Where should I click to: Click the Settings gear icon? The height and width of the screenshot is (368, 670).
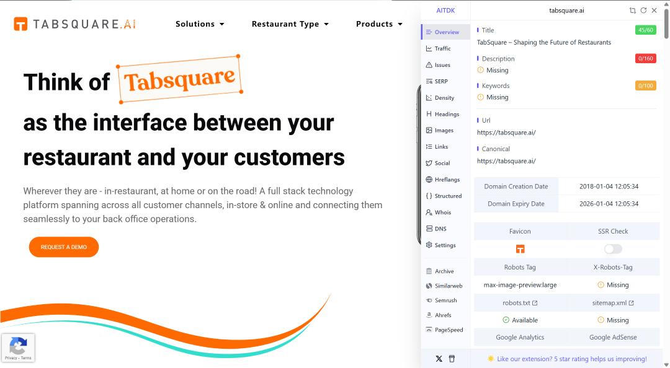pyautogui.click(x=429, y=245)
